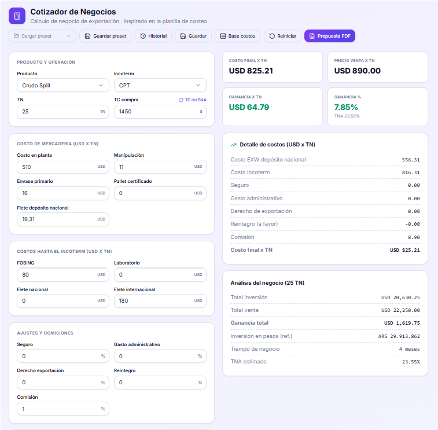The height and width of the screenshot is (430, 438).
Task: Click the Reintegro (a favor) row label
Action: 254,224
